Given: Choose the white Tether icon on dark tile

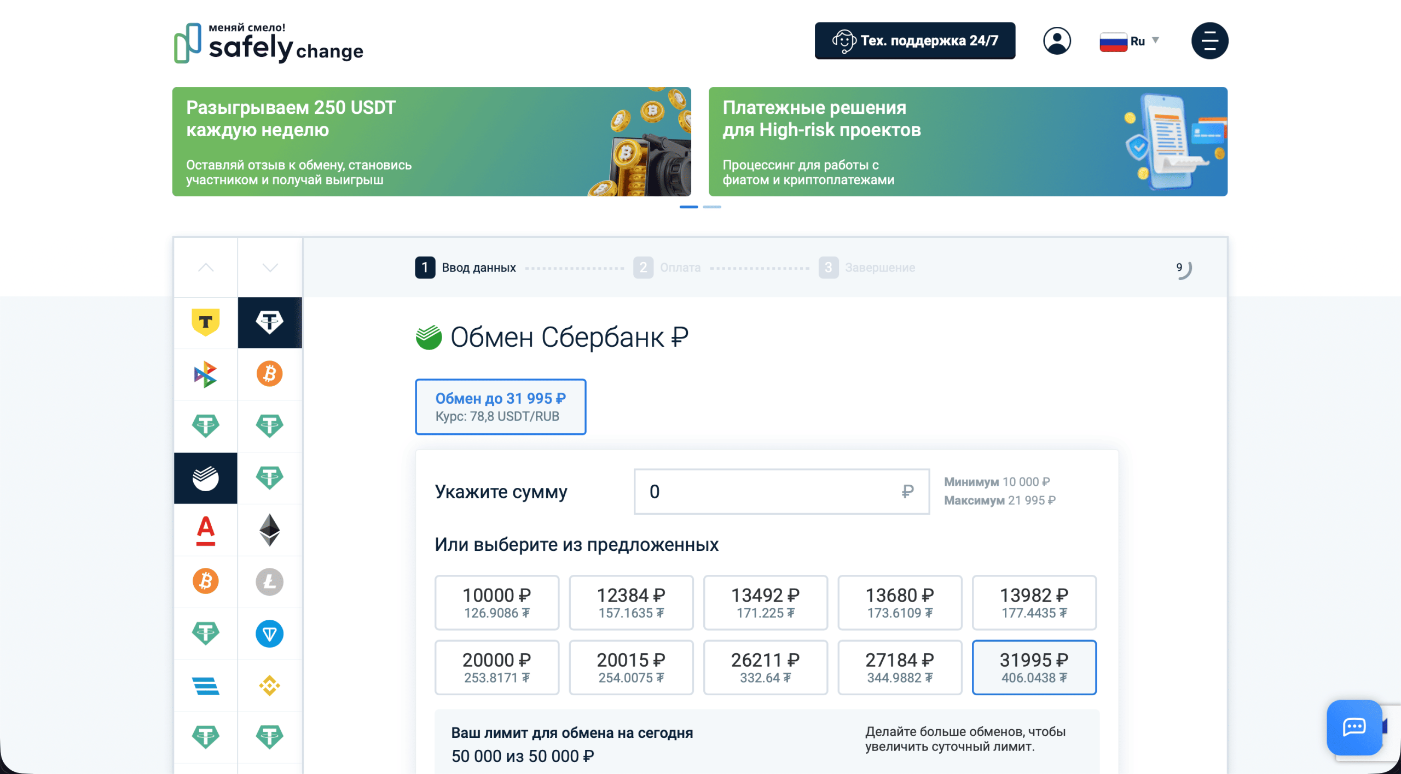Looking at the screenshot, I should pyautogui.click(x=270, y=322).
